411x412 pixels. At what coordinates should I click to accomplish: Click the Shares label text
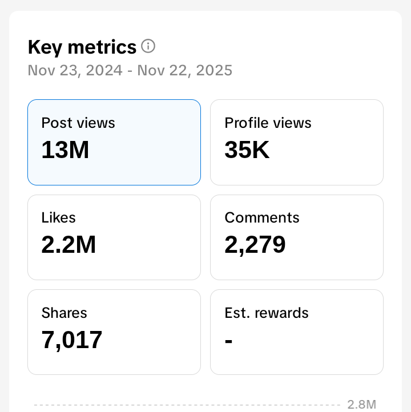coord(65,313)
